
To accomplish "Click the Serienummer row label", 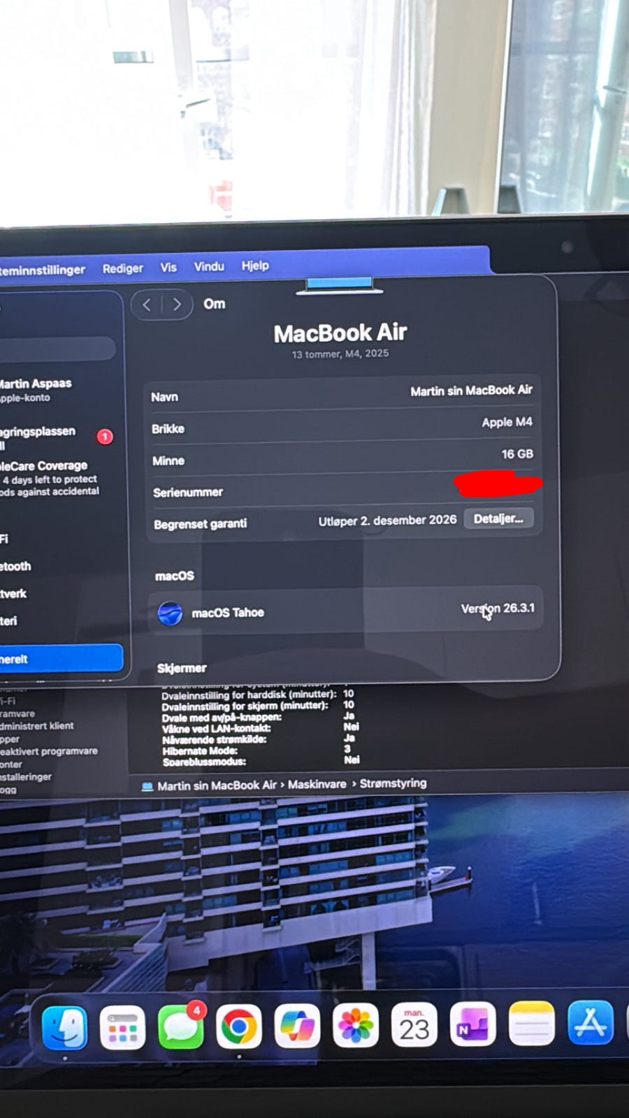I will (188, 493).
